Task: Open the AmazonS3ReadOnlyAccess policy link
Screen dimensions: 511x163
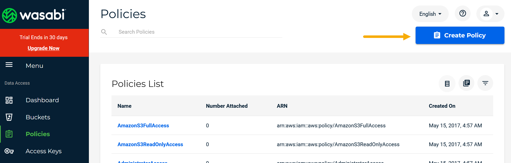Action: point(150,144)
